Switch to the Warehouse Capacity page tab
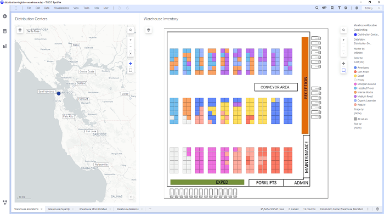This screenshot has width=384, height=214. pos(59,209)
